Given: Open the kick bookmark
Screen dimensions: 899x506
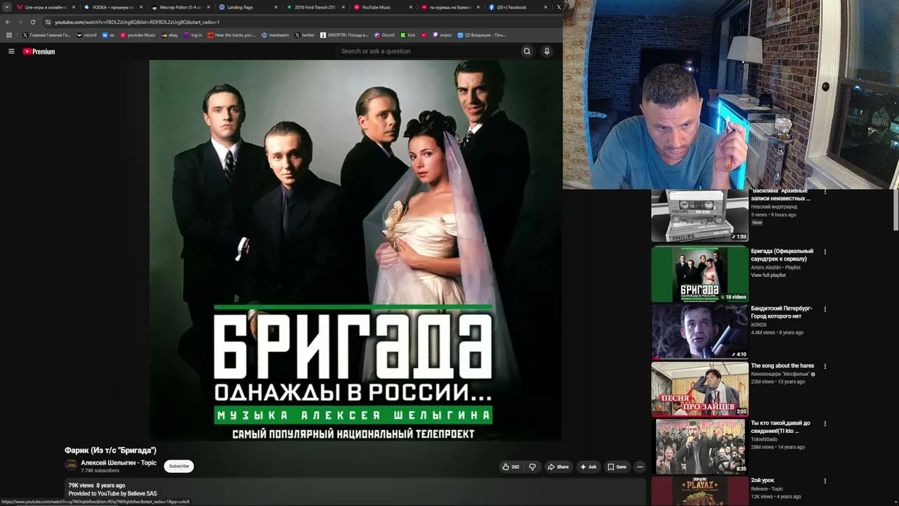Looking at the screenshot, I should click(408, 34).
